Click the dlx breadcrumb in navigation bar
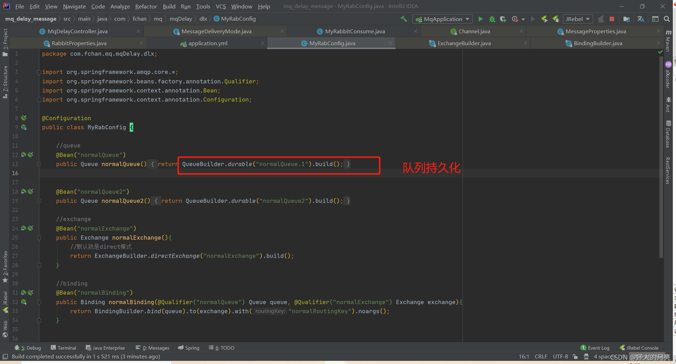This screenshot has width=676, height=364. click(203, 19)
